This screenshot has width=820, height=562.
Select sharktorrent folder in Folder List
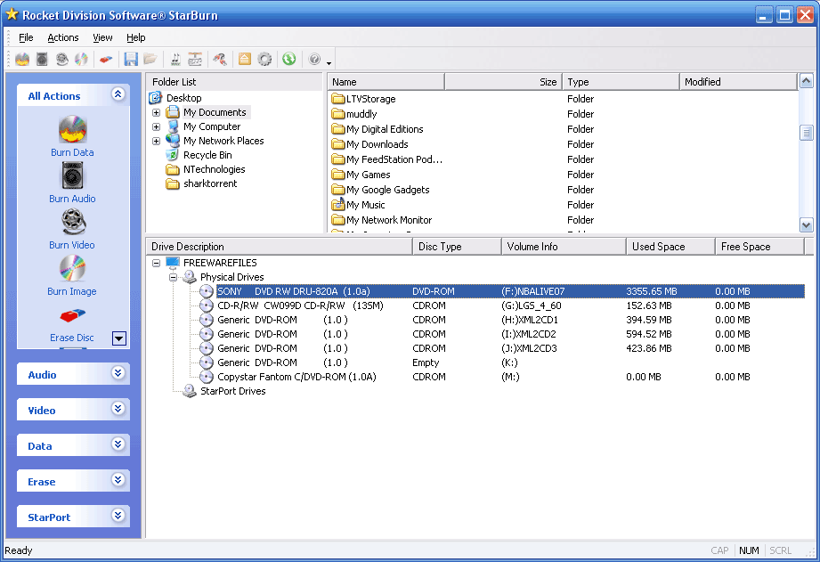click(210, 183)
